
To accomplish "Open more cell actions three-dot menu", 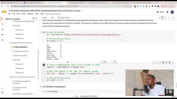I will pos(173,62).
